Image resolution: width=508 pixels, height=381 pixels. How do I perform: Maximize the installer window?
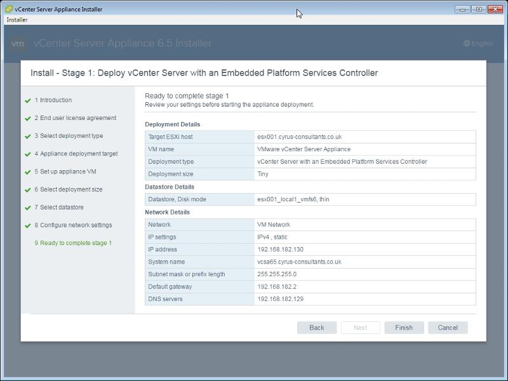click(479, 10)
